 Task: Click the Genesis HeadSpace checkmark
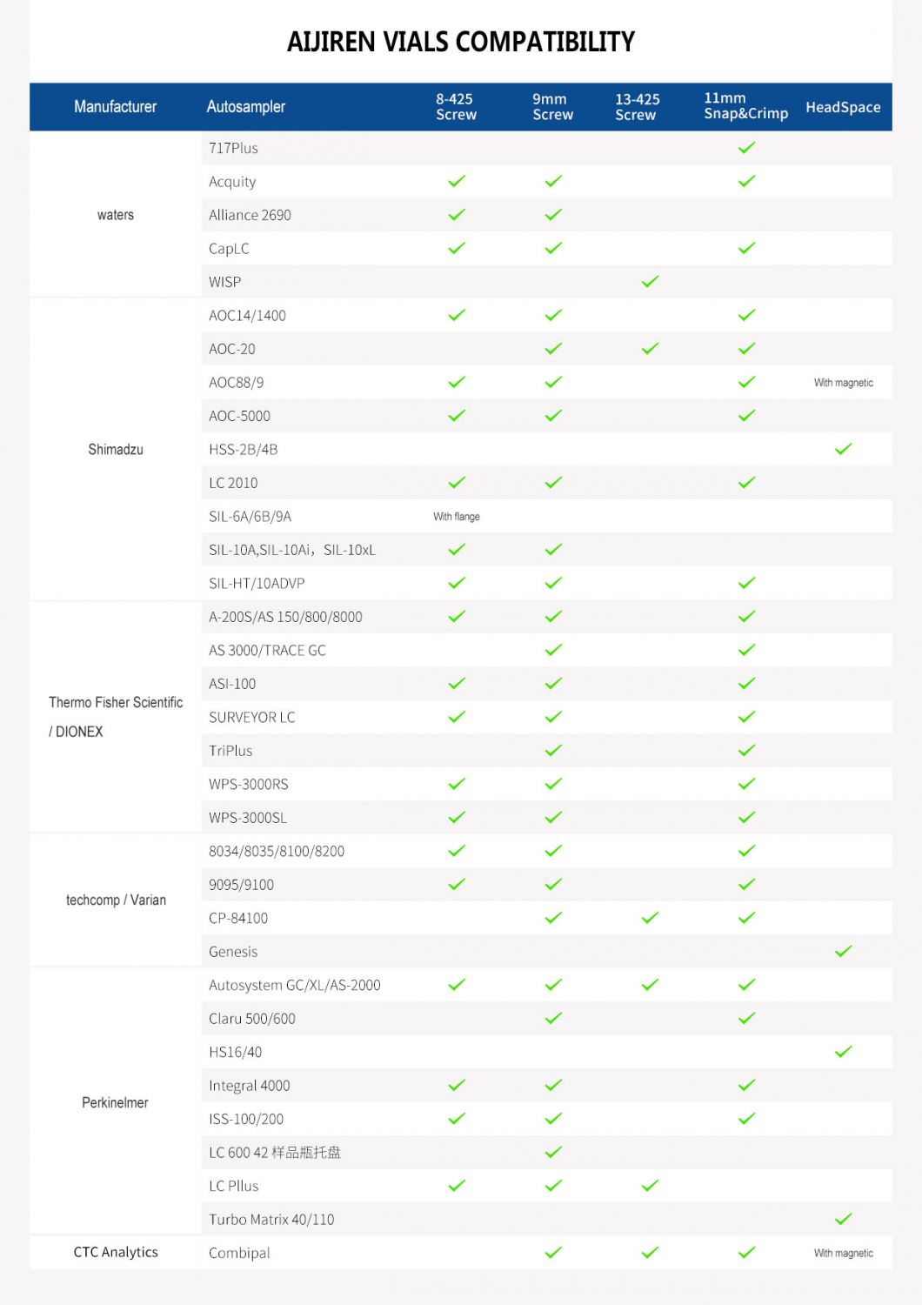[843, 952]
